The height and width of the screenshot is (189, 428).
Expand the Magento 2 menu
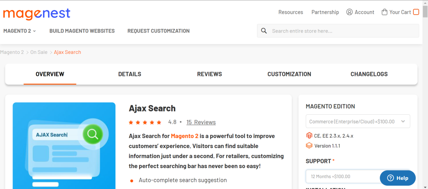pos(20,31)
